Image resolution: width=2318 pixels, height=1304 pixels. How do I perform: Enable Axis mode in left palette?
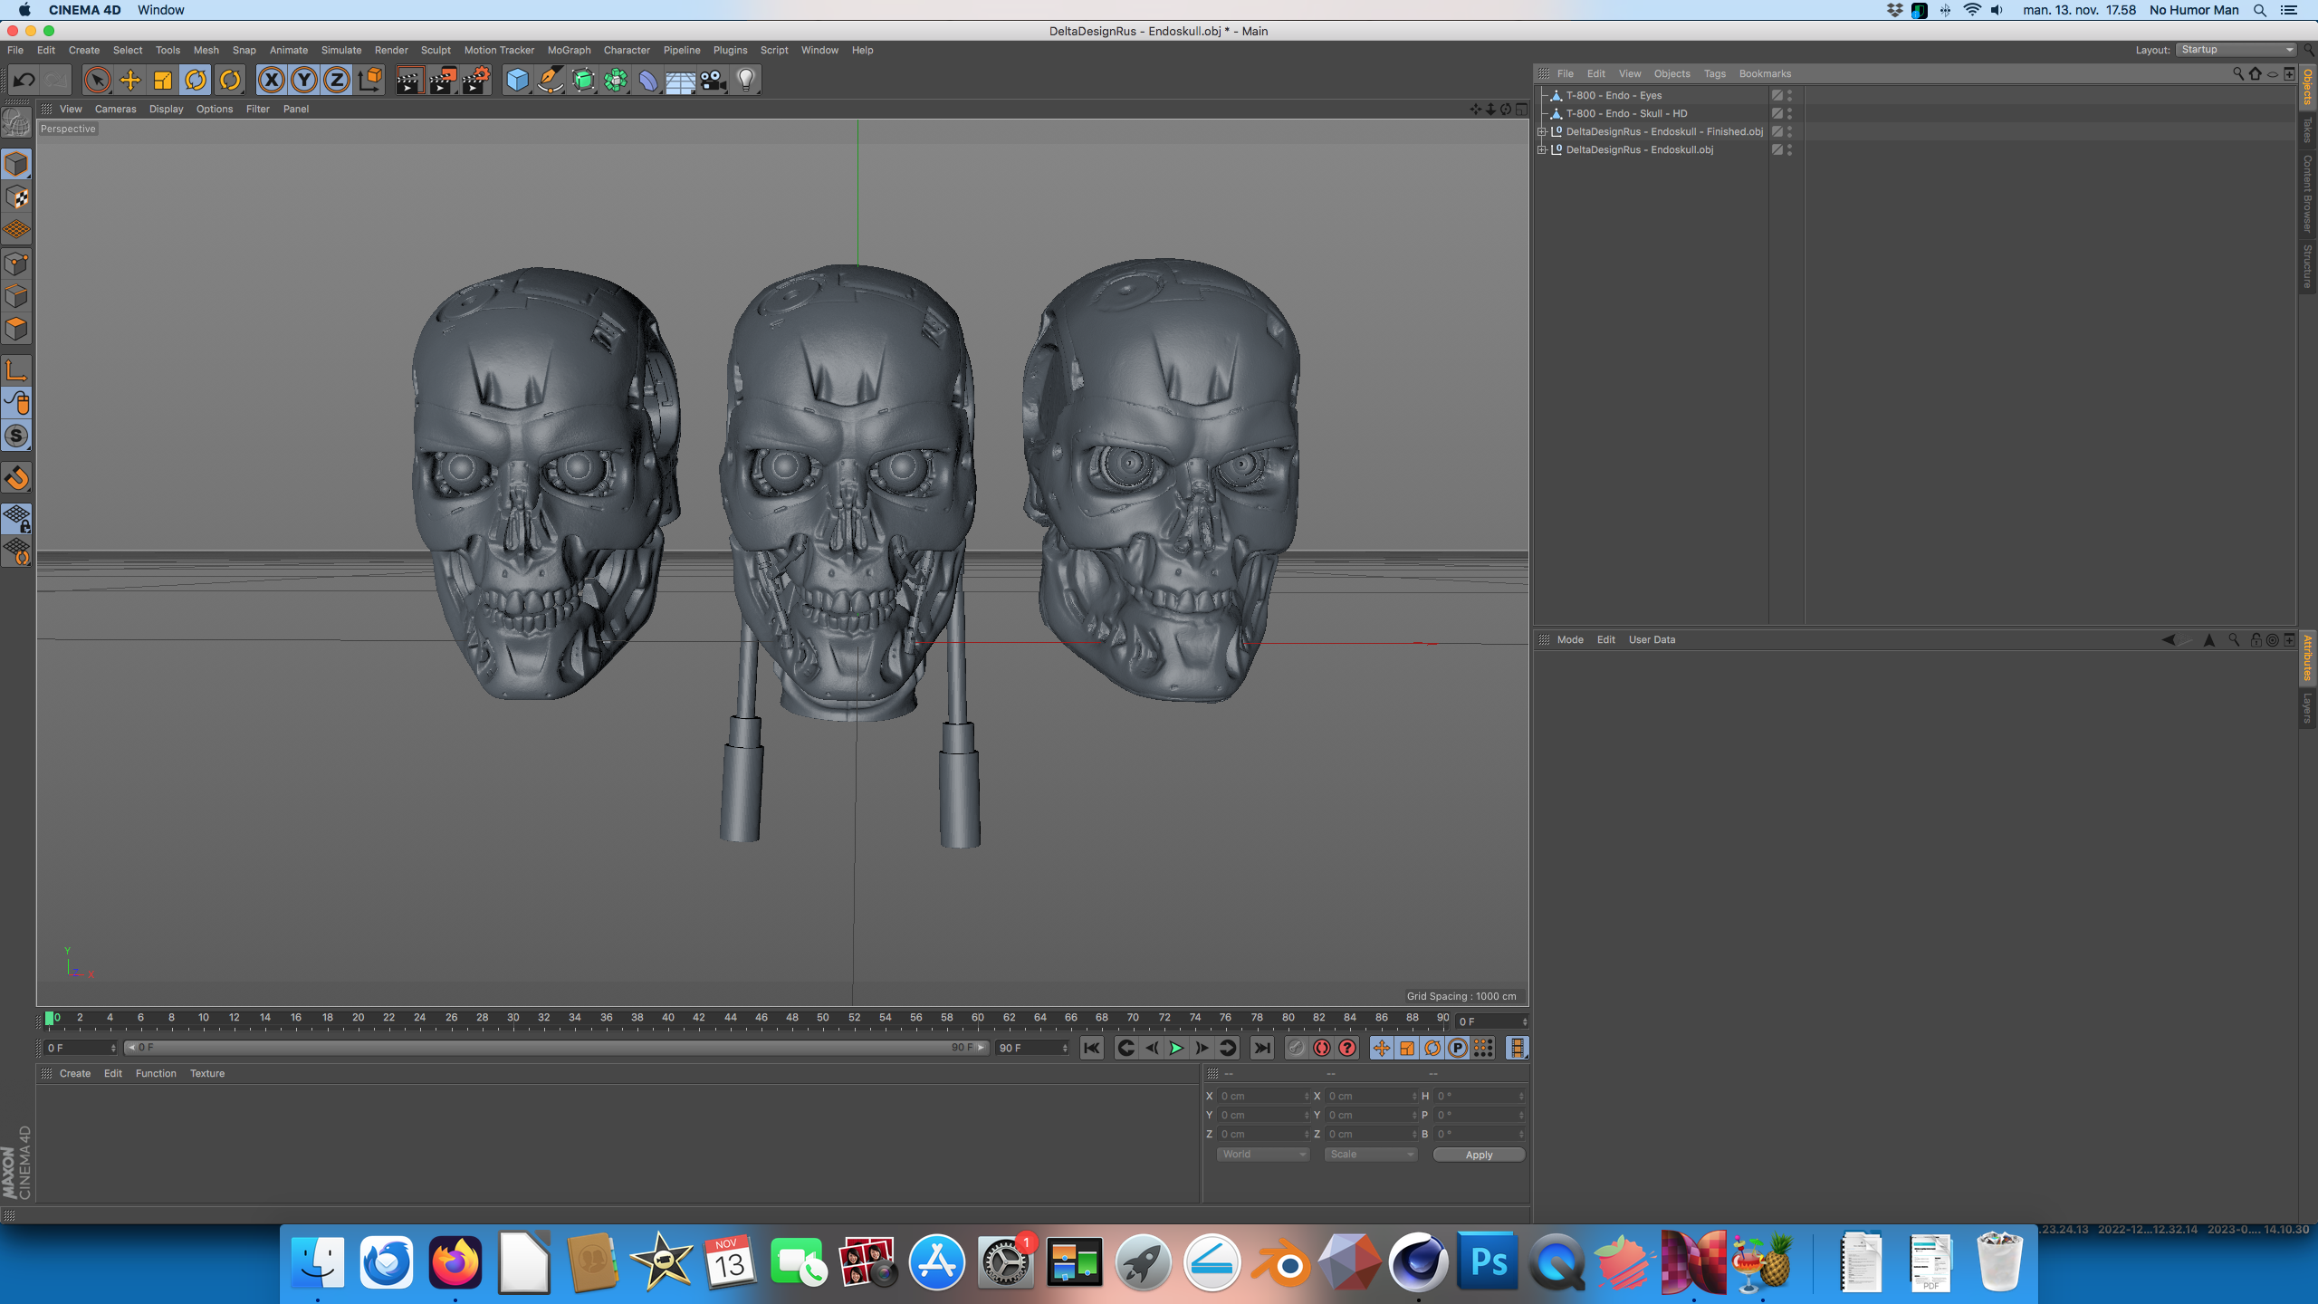(x=16, y=370)
